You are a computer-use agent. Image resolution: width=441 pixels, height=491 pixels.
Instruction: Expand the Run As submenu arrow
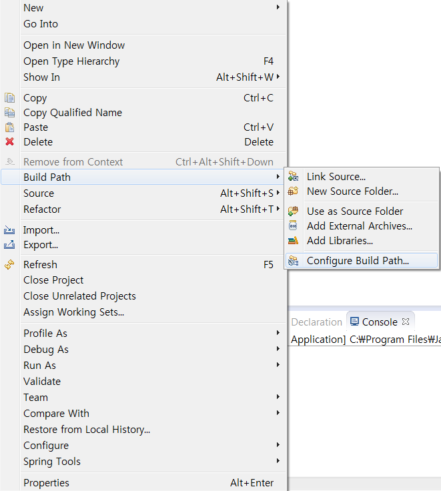pos(278,364)
